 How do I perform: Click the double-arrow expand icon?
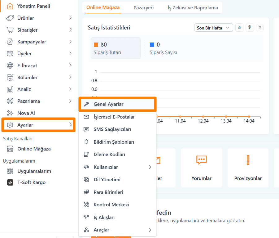[260, 28]
